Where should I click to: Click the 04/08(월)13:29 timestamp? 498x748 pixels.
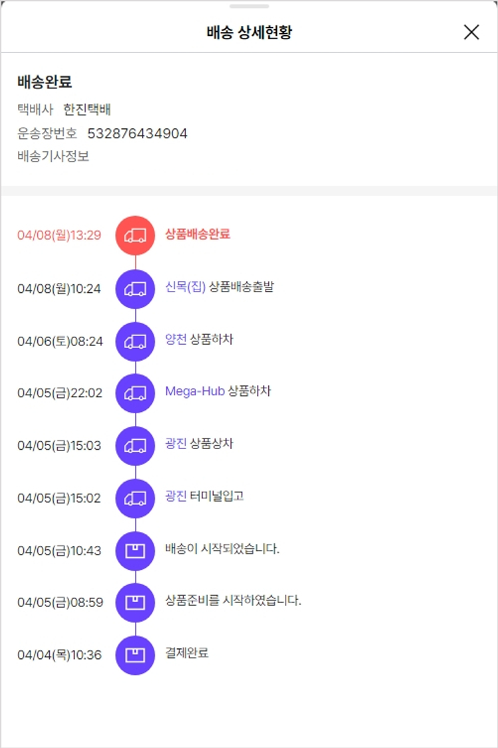(x=59, y=235)
